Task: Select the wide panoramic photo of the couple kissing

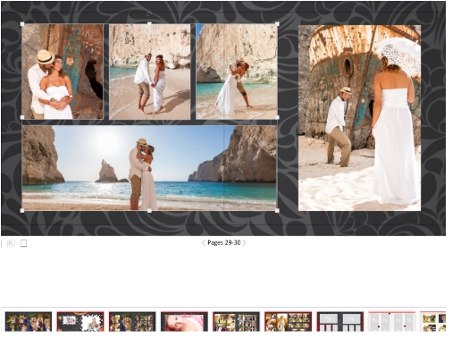Action: (x=149, y=168)
